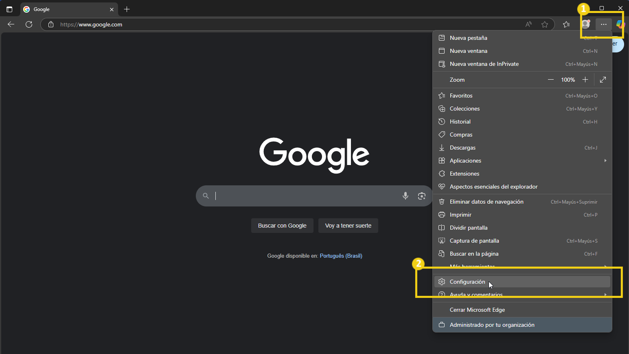Maximize the Edge window
The height and width of the screenshot is (354, 629).
tap(602, 8)
